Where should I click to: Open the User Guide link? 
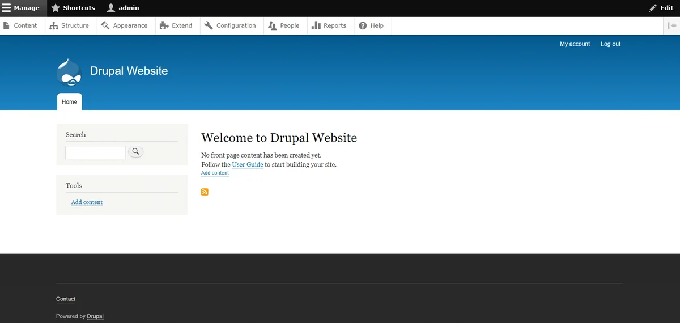click(248, 164)
